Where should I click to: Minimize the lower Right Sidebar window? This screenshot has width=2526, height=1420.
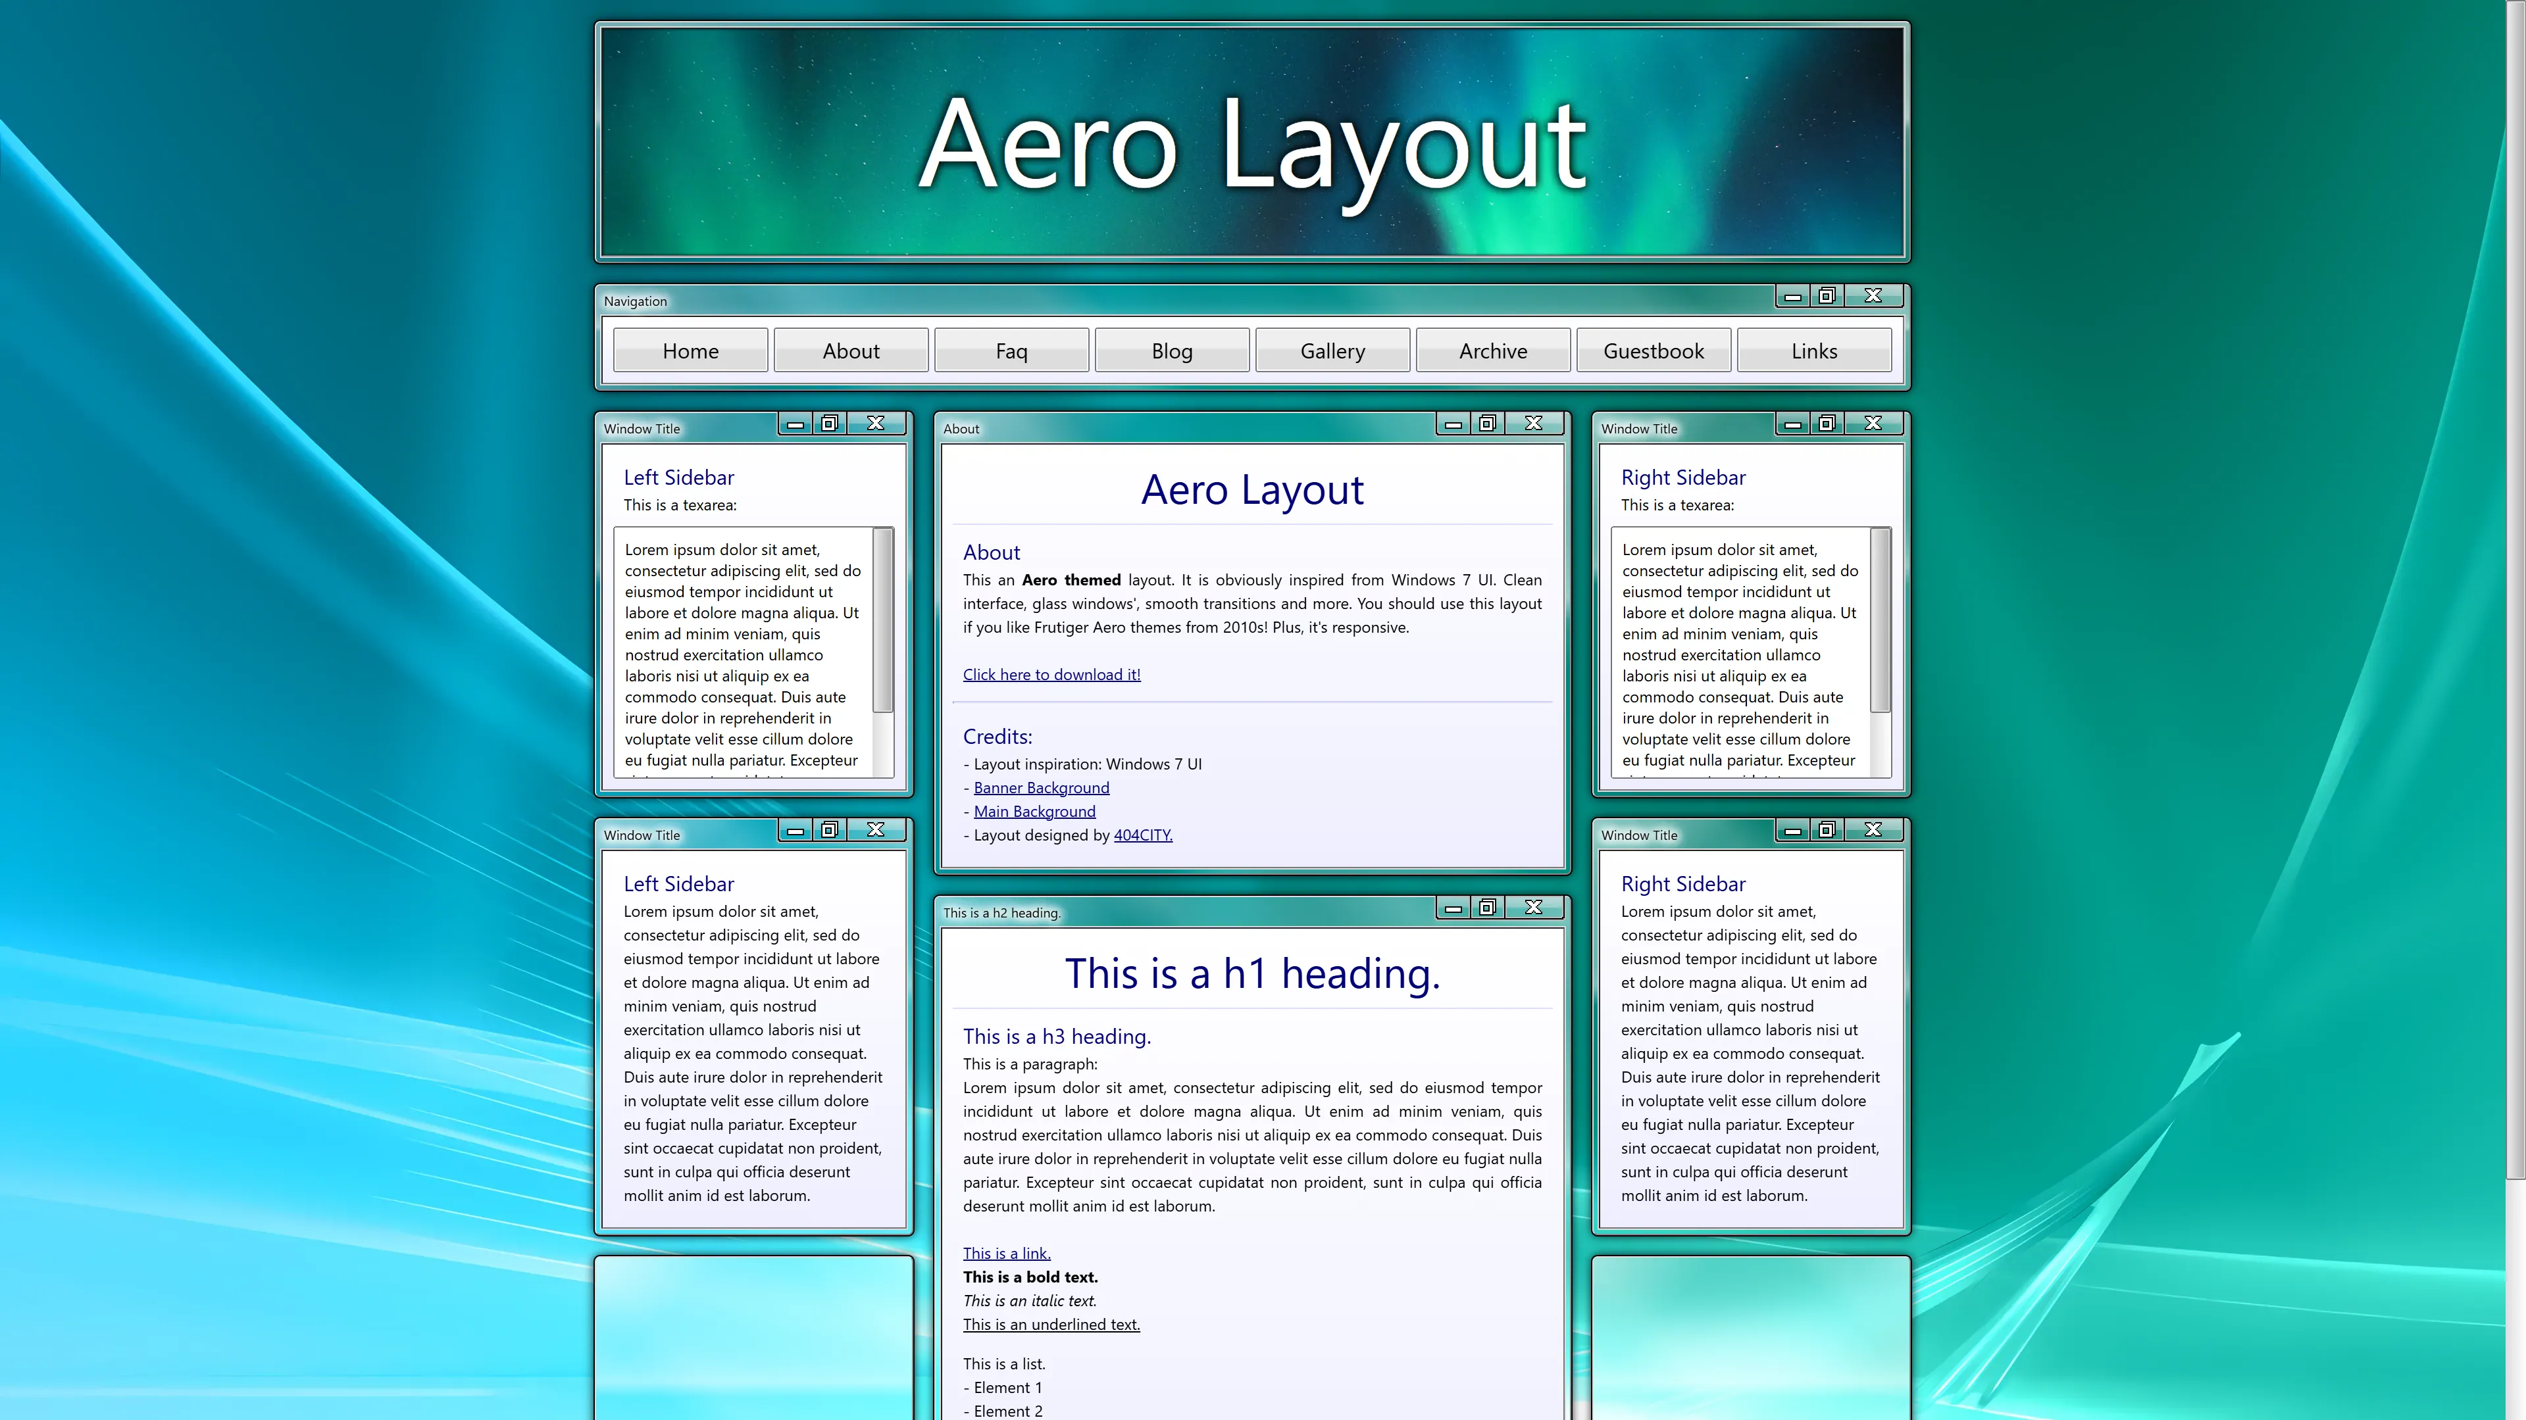pyautogui.click(x=1792, y=829)
